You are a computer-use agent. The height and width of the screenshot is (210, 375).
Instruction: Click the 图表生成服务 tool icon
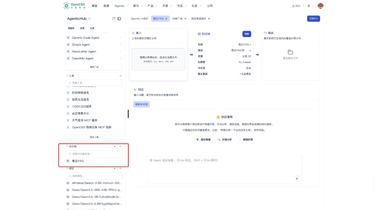68,100
